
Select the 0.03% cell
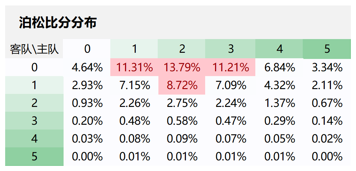(87, 139)
